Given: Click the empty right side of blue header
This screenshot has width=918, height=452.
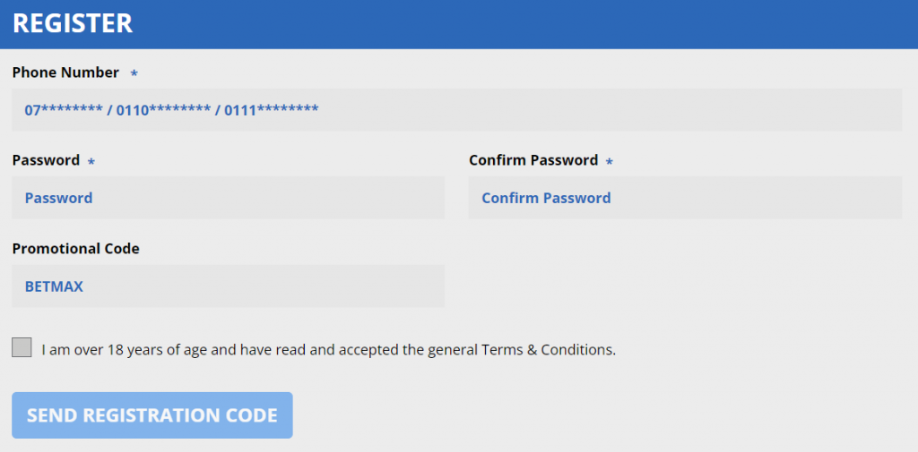Looking at the screenshot, I should click(x=628, y=23).
